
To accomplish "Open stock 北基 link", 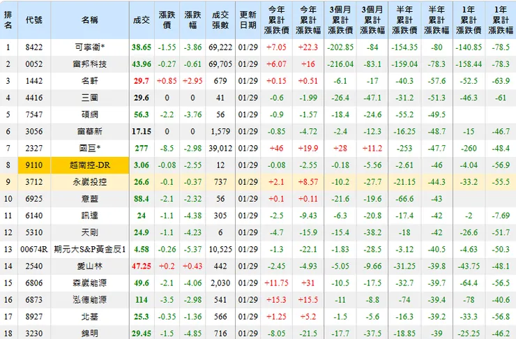I will click(89, 317).
